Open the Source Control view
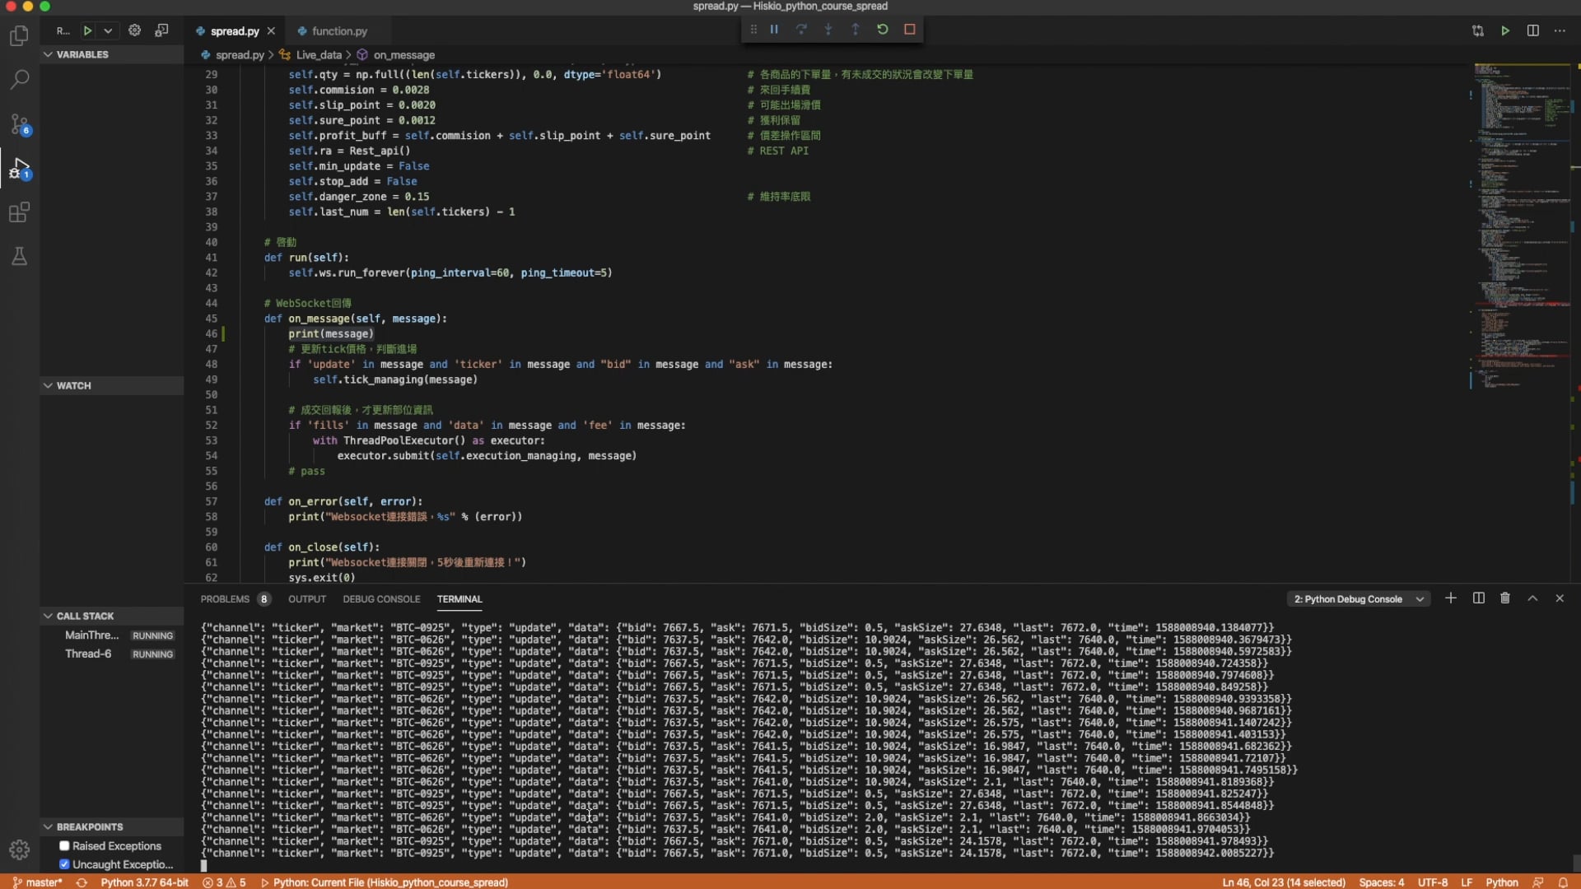1581x889 pixels. tap(19, 124)
